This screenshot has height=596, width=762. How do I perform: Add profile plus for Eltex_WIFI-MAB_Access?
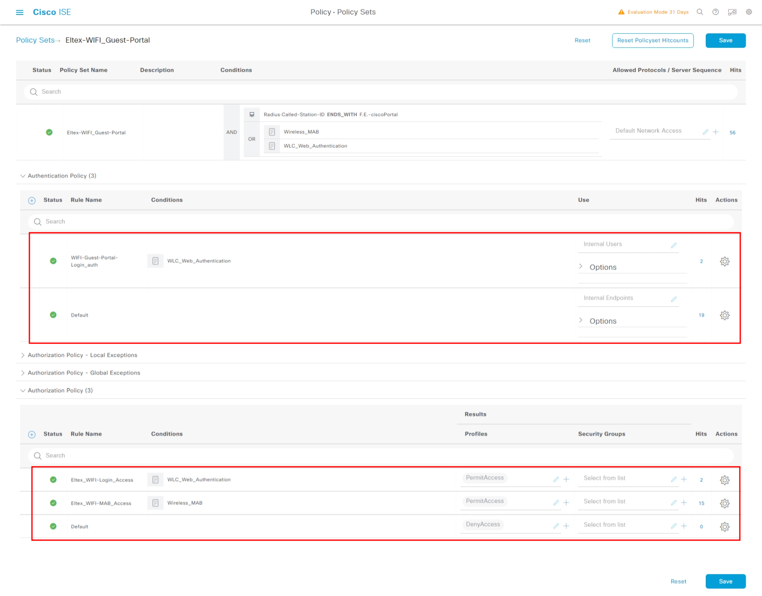click(566, 503)
